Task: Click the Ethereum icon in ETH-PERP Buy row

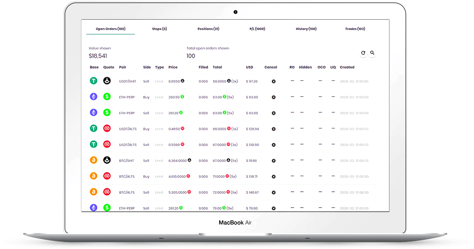Action: [x=94, y=97]
